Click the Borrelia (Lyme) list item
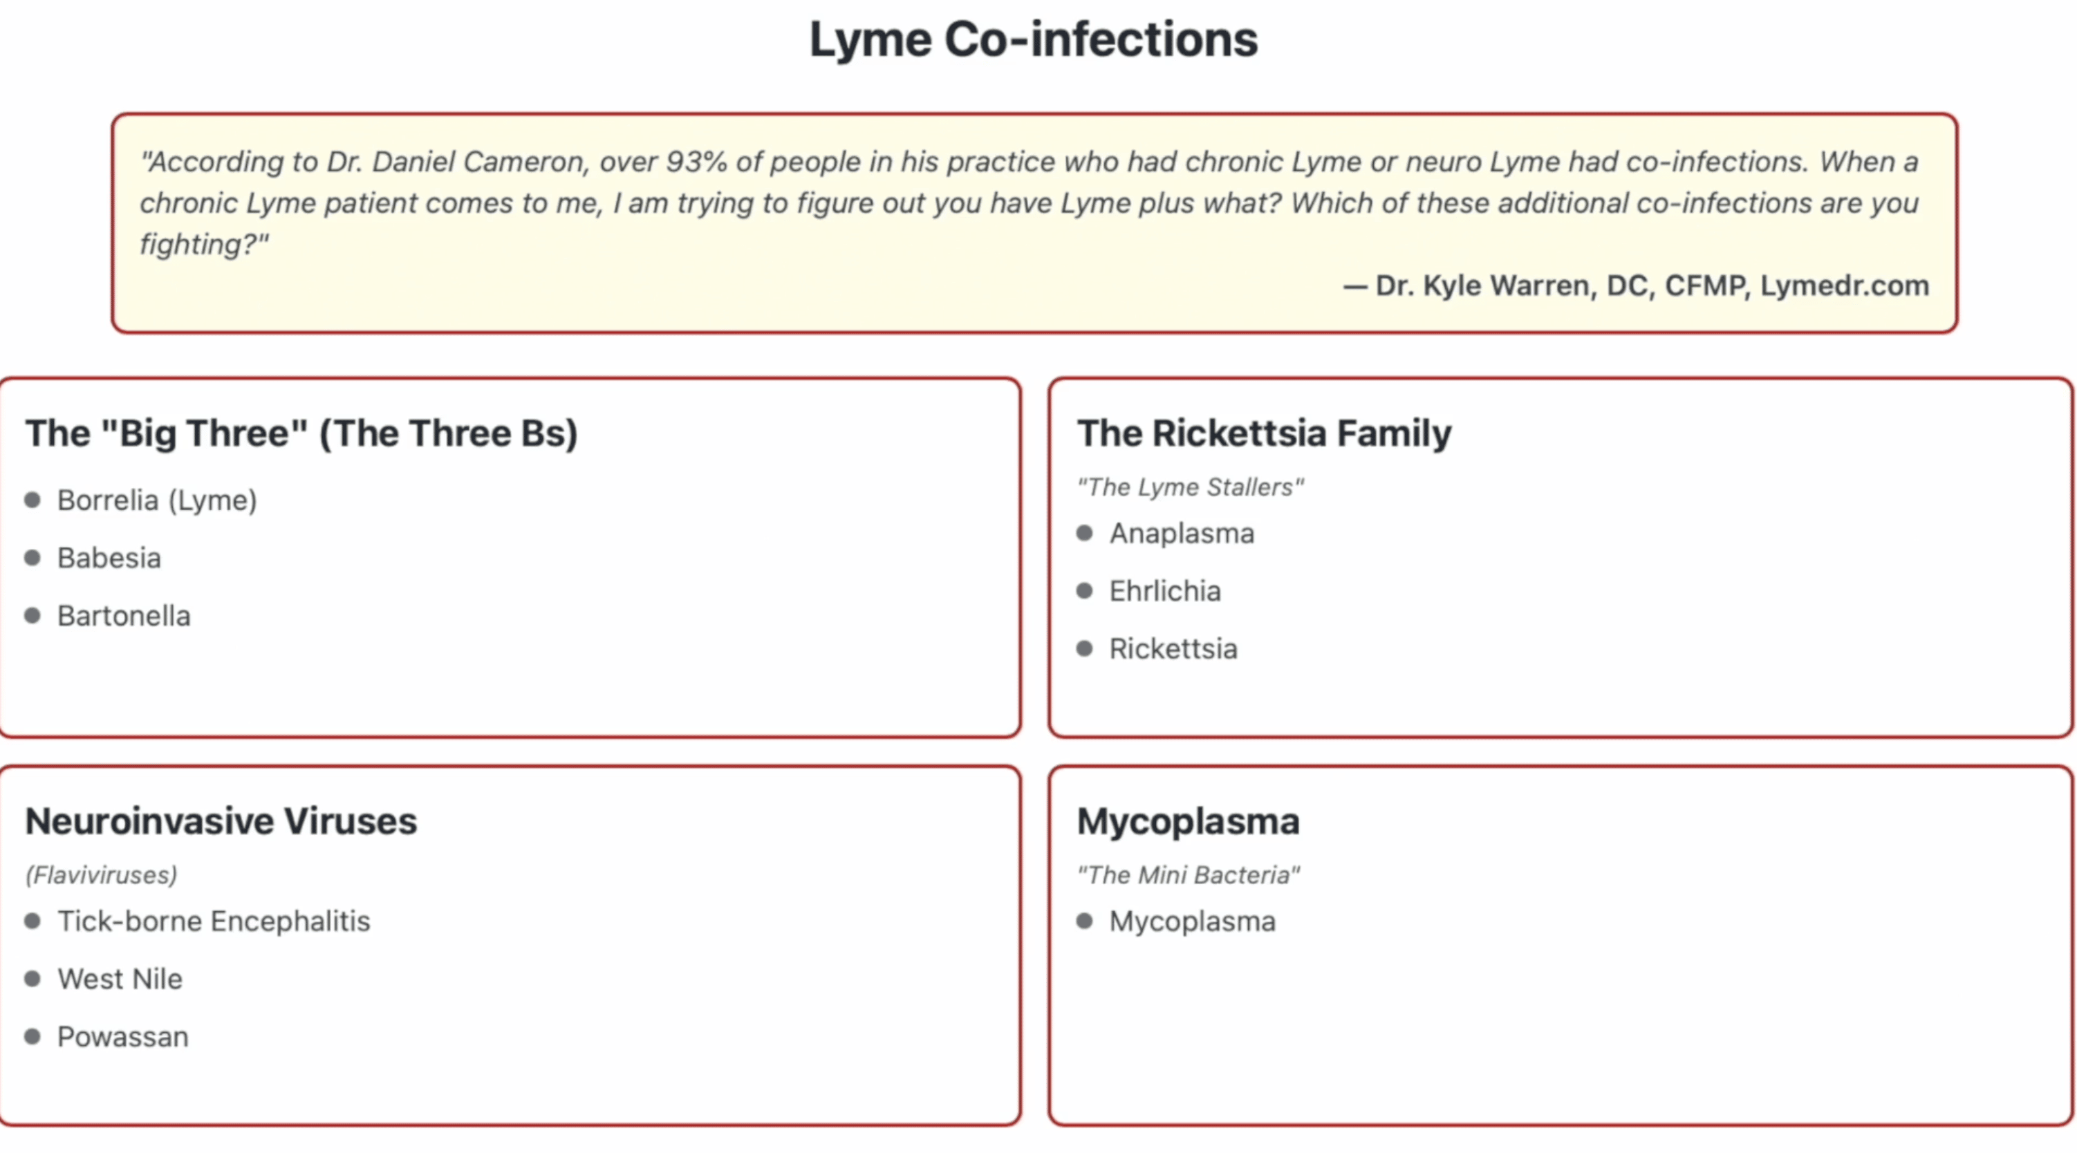 tap(156, 500)
